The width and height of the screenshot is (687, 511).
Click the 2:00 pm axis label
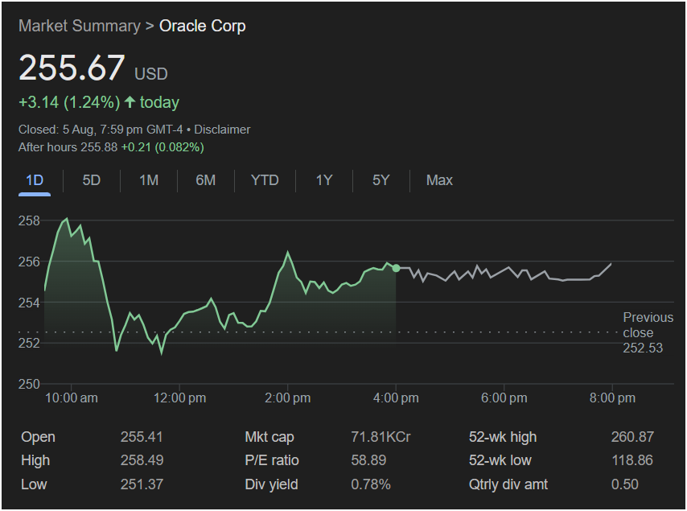(x=288, y=398)
